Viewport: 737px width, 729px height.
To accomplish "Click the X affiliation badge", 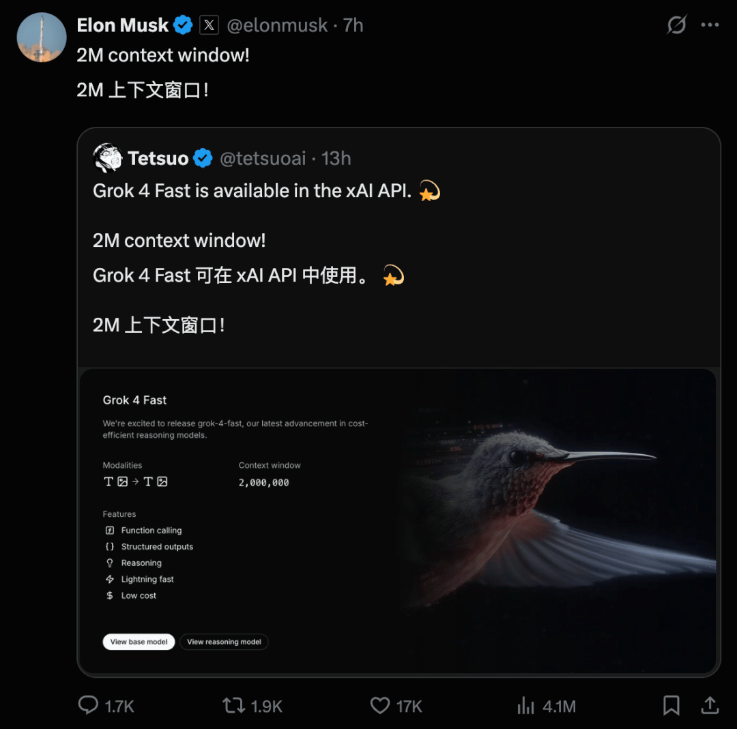I will point(209,25).
